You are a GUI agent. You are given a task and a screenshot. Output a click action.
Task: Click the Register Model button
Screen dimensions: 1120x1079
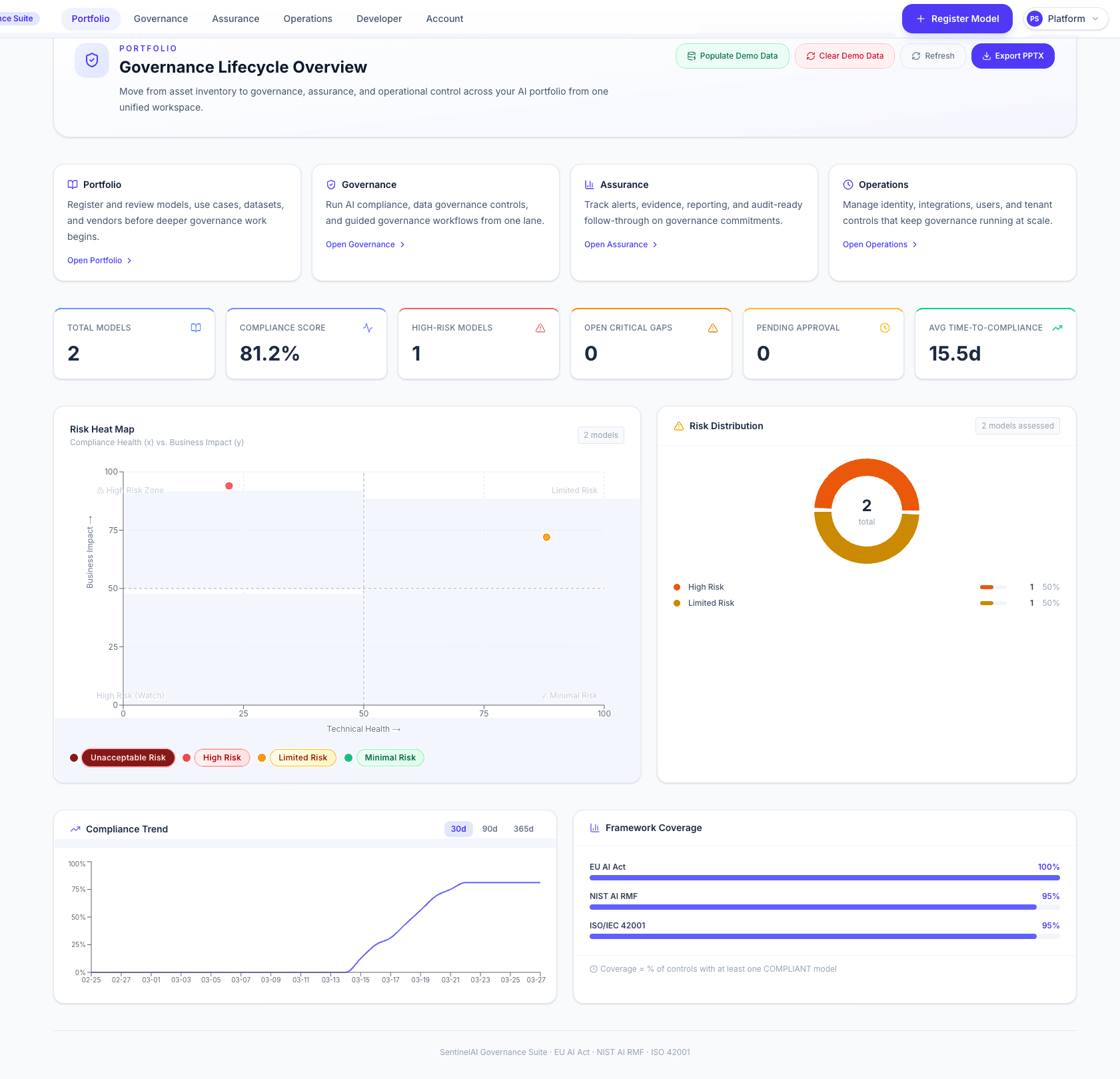tap(957, 18)
